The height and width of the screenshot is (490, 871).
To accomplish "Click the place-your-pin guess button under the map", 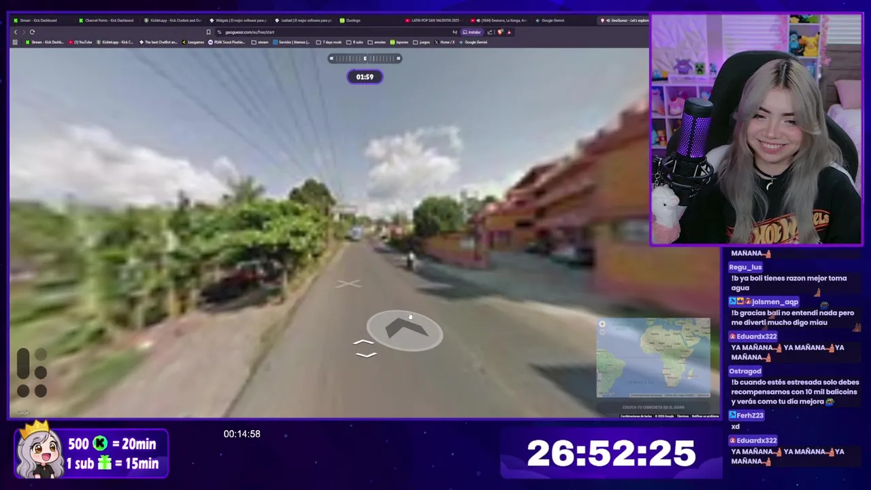I will pos(653,407).
